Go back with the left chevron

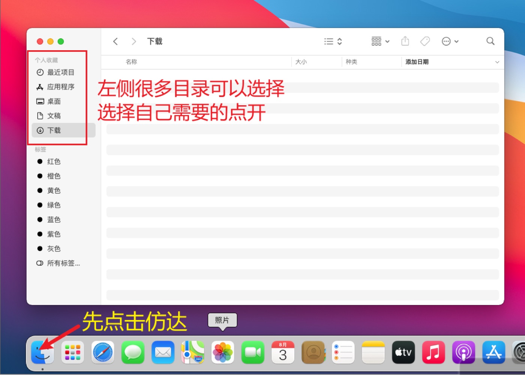(115, 41)
